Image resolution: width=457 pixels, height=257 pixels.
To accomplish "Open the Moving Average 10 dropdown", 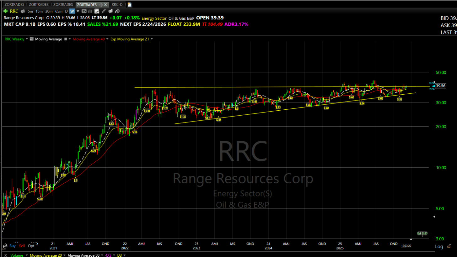I will tap(69, 39).
